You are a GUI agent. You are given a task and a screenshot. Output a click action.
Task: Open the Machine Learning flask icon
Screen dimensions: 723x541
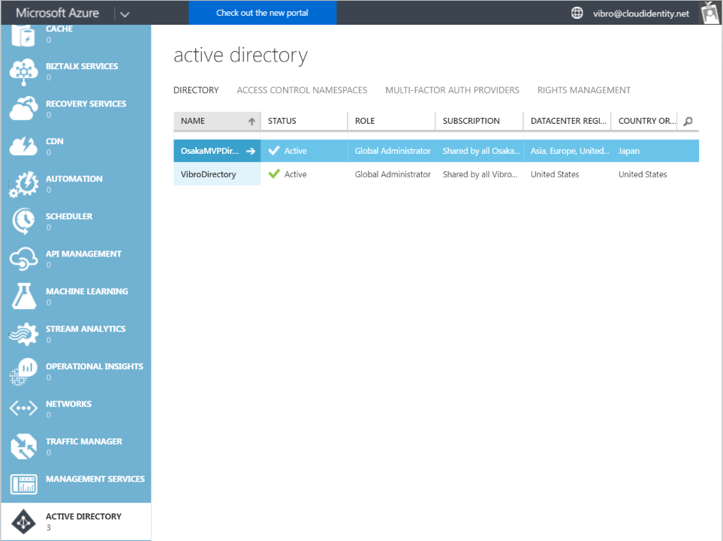coord(23,296)
